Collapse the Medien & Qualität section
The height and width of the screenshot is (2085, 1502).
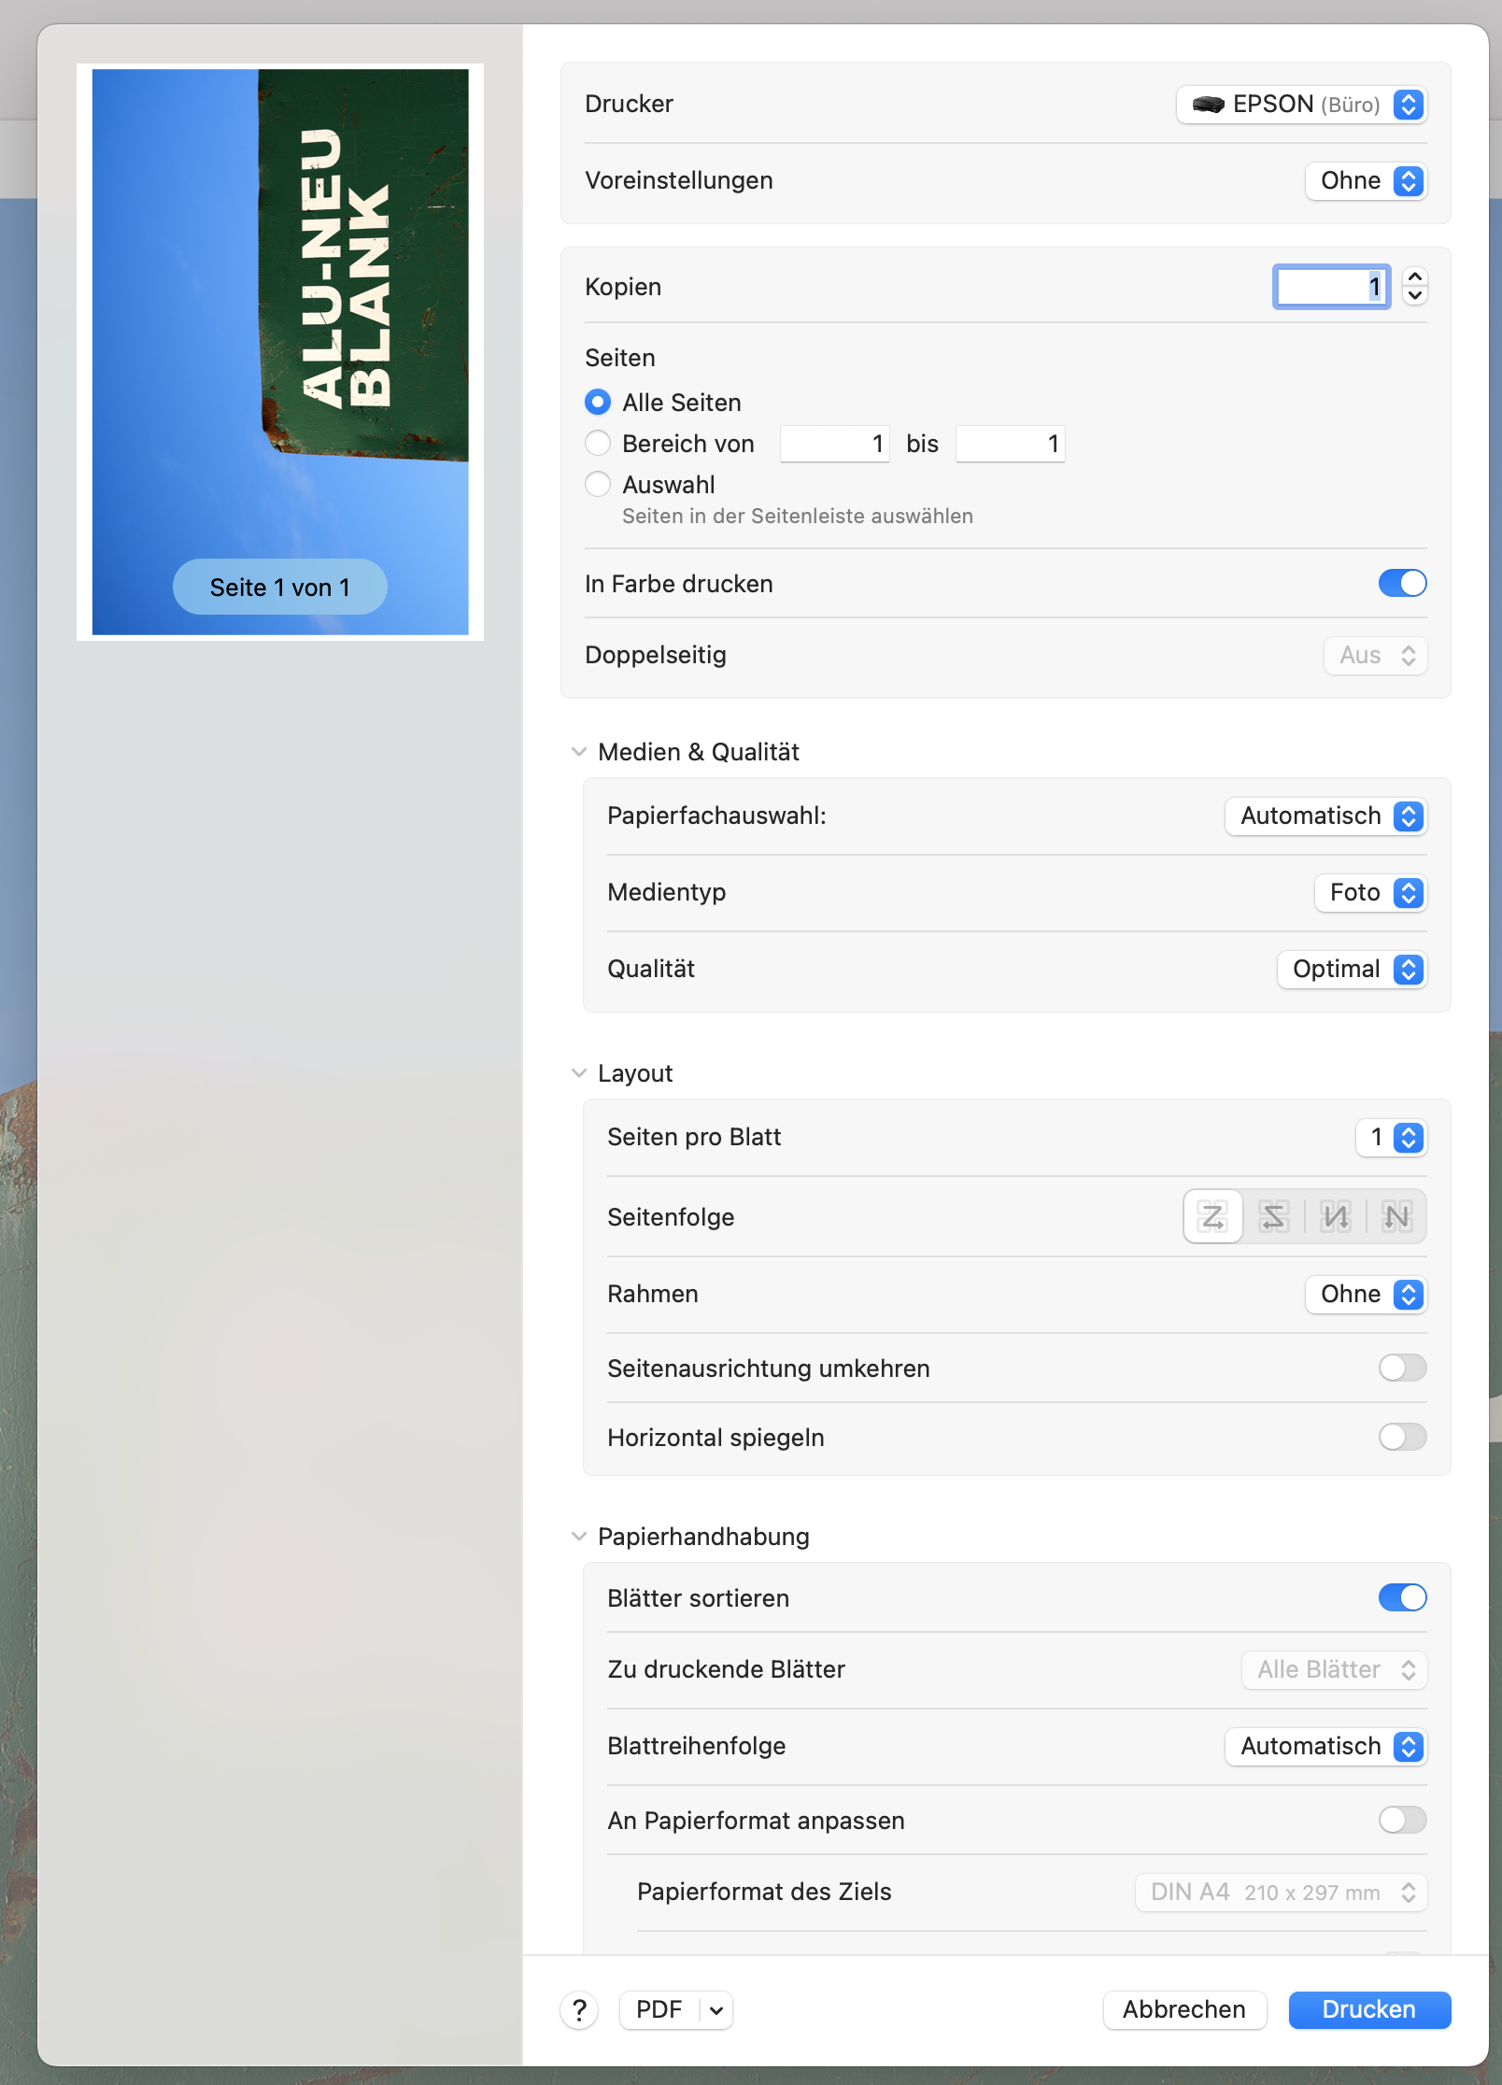point(579,752)
